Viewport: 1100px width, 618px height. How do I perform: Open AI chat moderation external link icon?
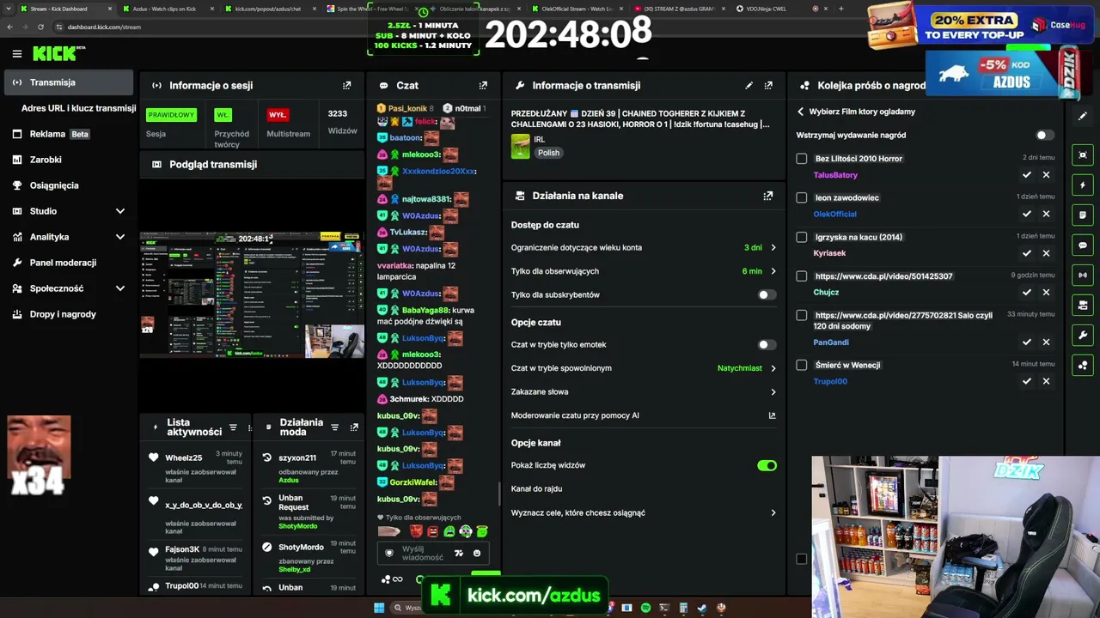[772, 415]
